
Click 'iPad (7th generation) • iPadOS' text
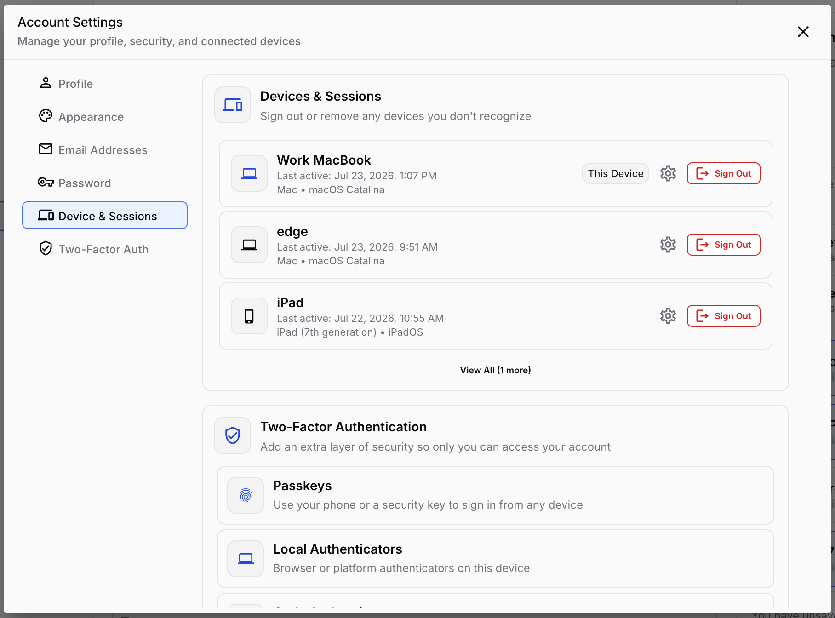click(x=350, y=332)
